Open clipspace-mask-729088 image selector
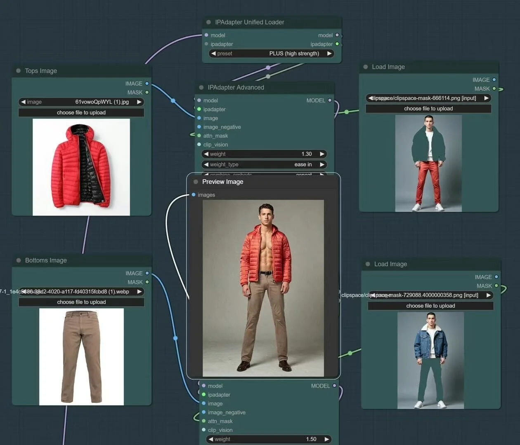Image resolution: width=520 pixels, height=445 pixels. tap(430, 295)
